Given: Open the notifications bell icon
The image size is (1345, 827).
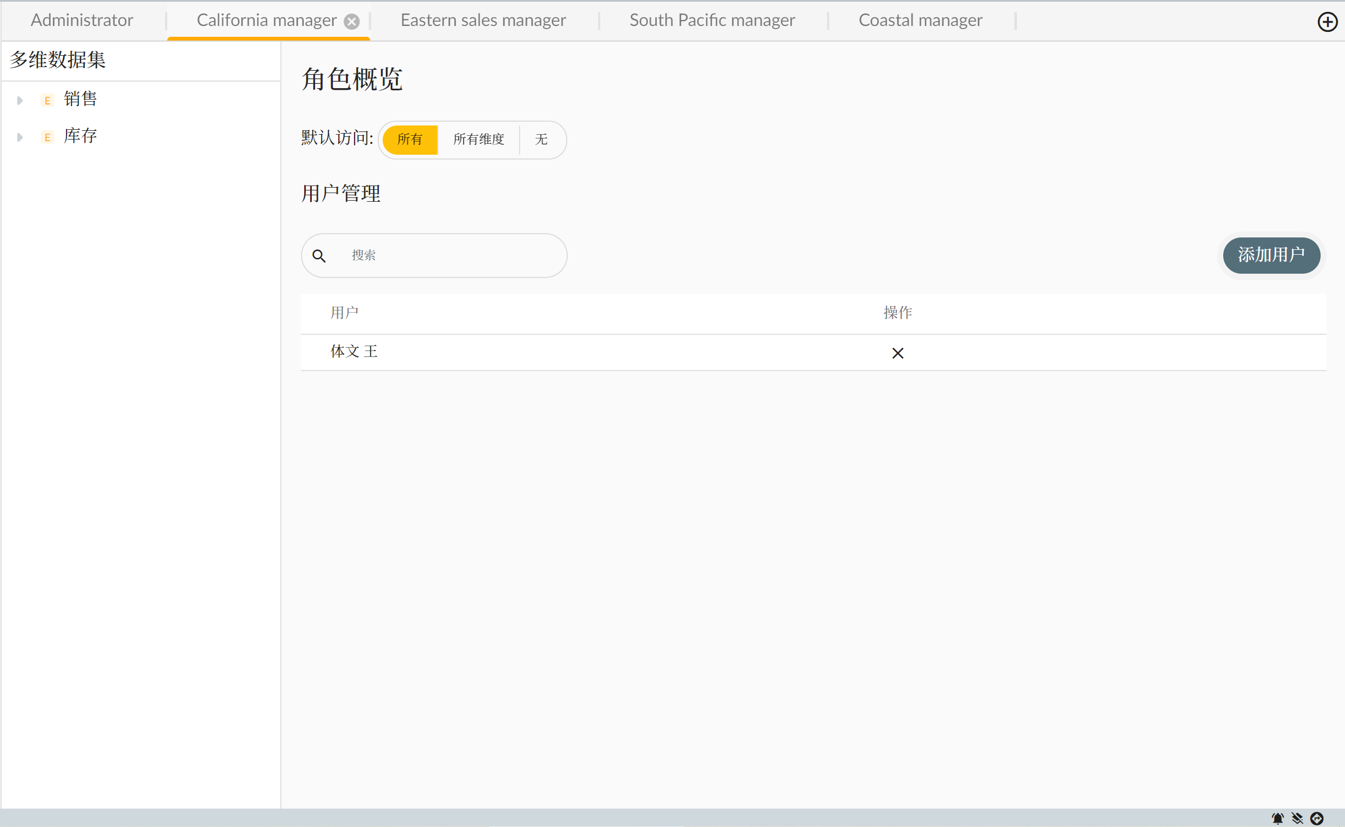Looking at the screenshot, I should point(1277,818).
